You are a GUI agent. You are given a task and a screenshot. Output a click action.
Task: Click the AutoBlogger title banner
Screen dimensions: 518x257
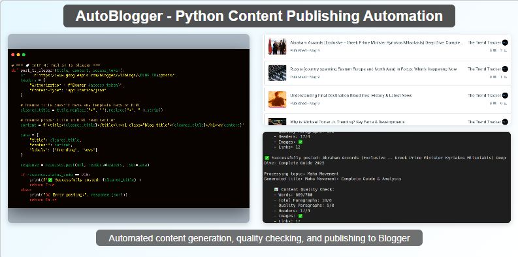[x=259, y=16]
